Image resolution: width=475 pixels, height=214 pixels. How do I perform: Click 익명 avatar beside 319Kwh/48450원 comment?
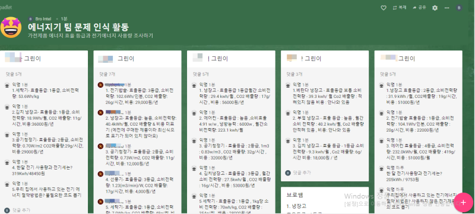pos(7,162)
